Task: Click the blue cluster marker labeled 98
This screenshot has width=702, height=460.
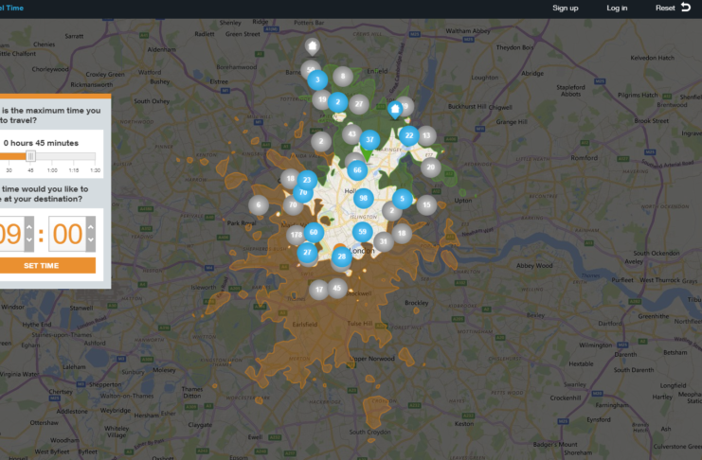Action: (x=362, y=198)
